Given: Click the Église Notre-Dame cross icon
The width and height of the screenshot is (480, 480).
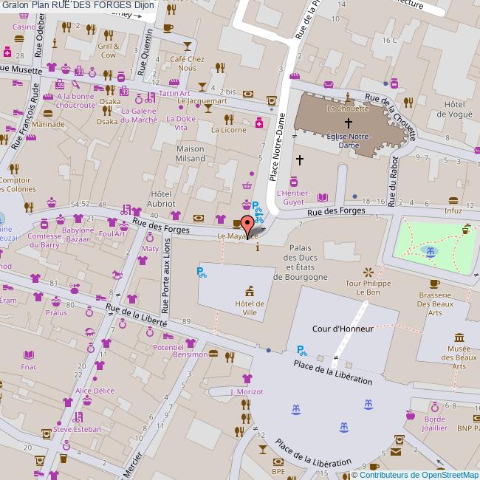Looking at the screenshot, I should (349, 123).
